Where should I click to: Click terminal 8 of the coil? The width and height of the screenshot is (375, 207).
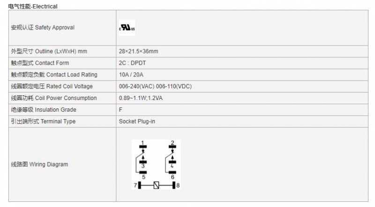[x=176, y=185]
